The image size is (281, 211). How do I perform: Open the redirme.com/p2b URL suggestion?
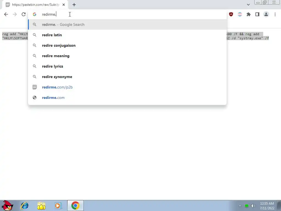[x=127, y=87]
